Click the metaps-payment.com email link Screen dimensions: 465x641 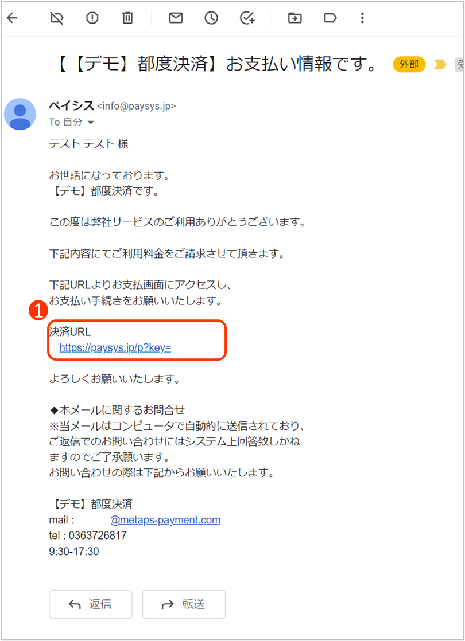tap(165, 520)
